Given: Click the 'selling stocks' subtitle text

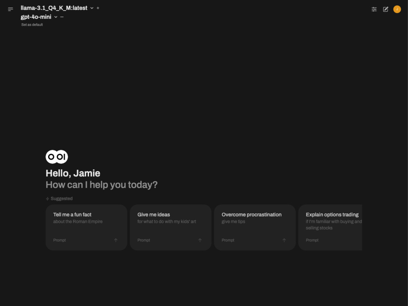Looking at the screenshot, I should pyautogui.click(x=319, y=228).
